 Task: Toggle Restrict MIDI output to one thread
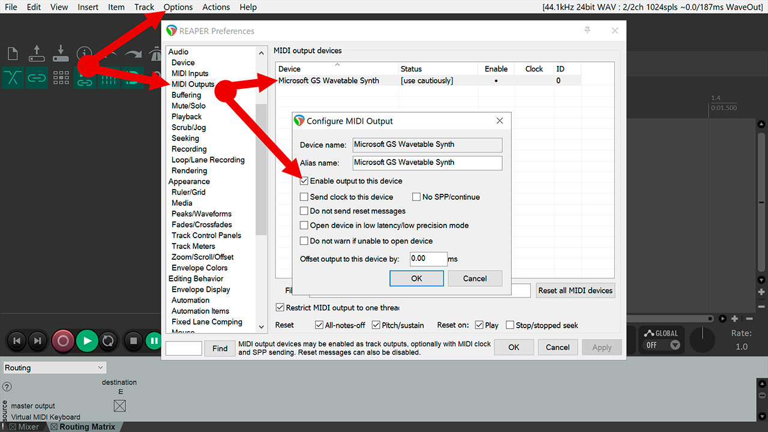[280, 308]
